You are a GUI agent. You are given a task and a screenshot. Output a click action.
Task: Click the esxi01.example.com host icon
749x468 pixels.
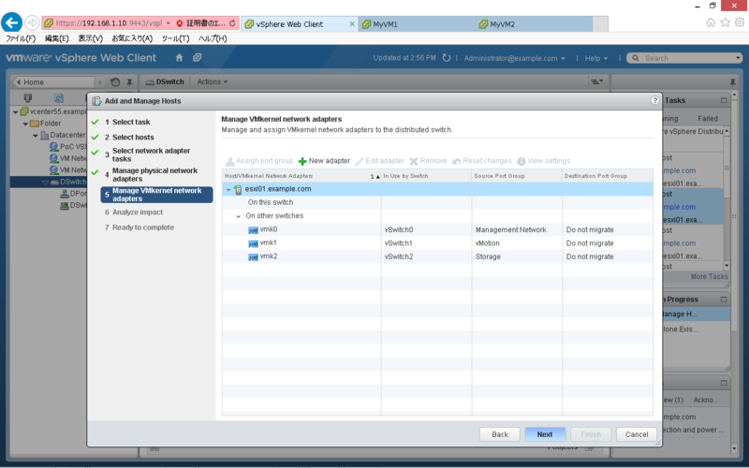(238, 190)
